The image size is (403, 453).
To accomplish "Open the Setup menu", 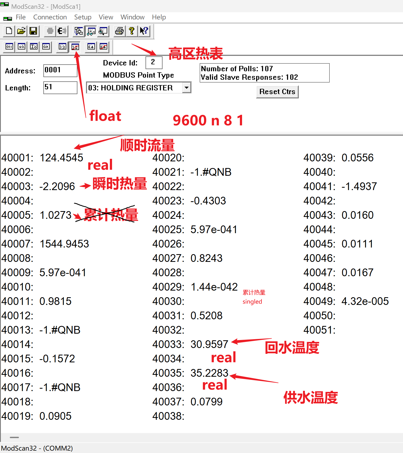I will coord(83,17).
